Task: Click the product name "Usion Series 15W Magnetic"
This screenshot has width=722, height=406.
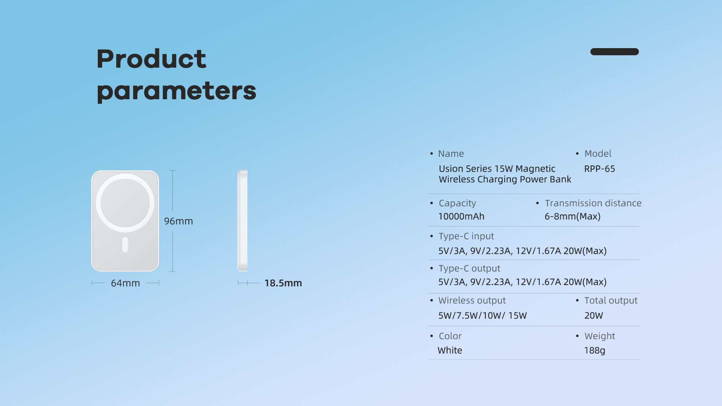Action: (497, 169)
